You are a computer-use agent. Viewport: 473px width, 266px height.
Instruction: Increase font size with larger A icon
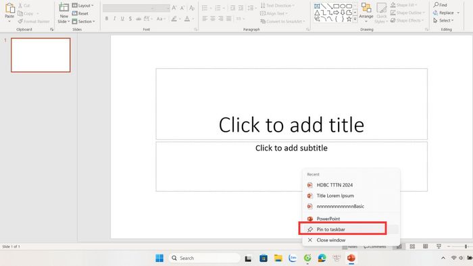[174, 8]
